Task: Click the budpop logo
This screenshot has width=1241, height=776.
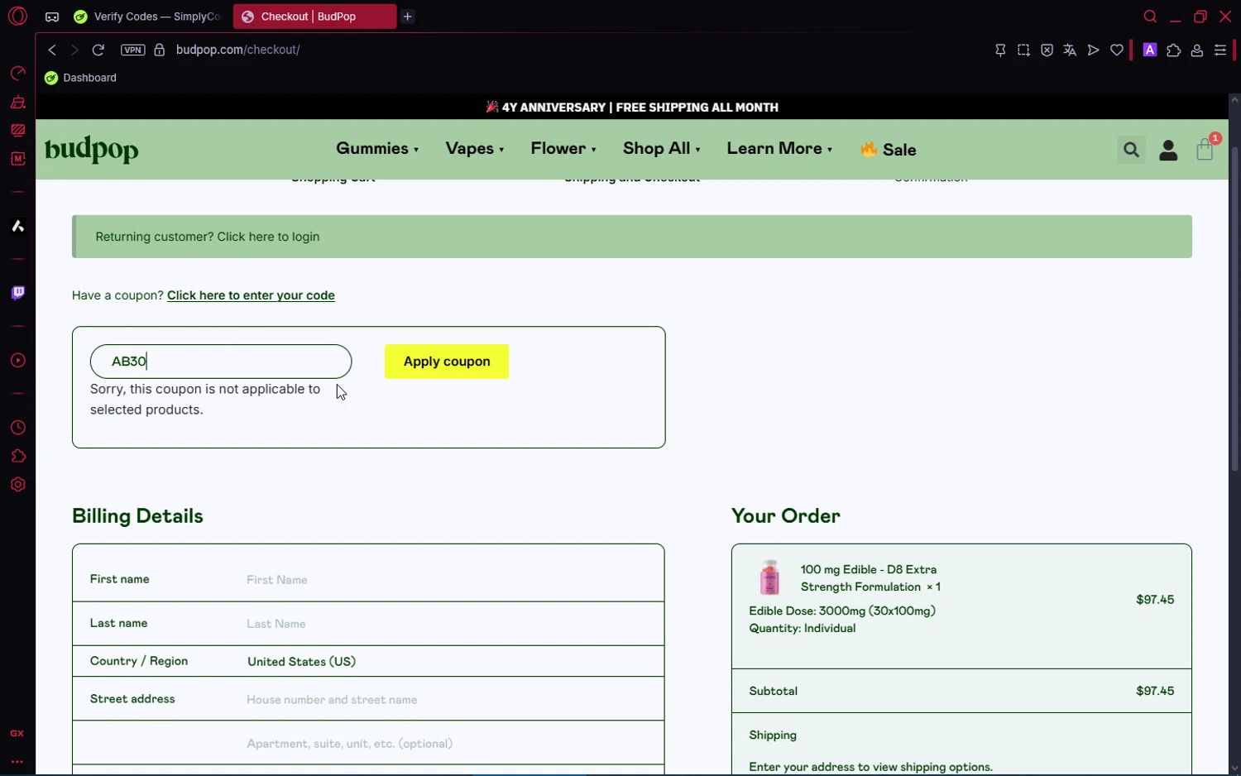Action: coord(91,150)
